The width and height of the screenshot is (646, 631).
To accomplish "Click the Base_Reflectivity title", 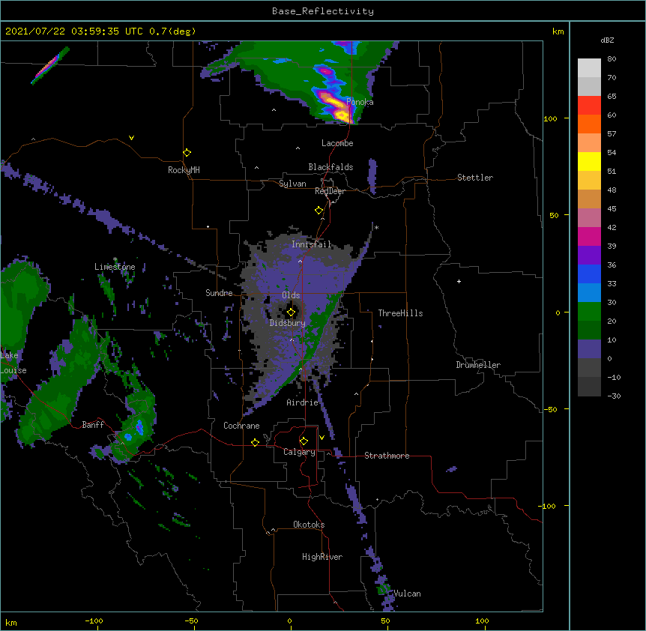I will [323, 11].
